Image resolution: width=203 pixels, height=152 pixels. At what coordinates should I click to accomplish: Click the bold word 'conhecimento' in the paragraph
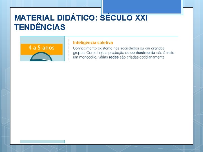143,53
